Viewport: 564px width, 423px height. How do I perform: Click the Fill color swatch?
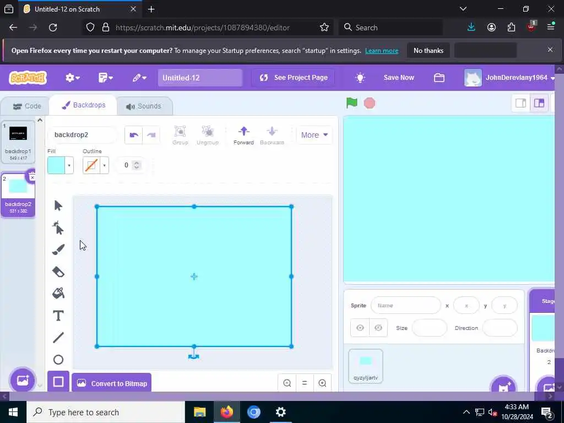coord(56,165)
